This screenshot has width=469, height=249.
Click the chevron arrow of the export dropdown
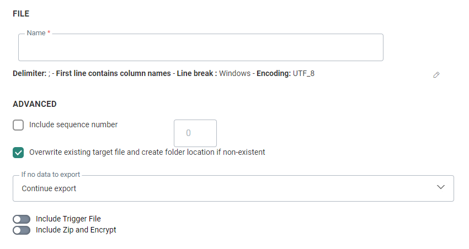pyautogui.click(x=441, y=187)
